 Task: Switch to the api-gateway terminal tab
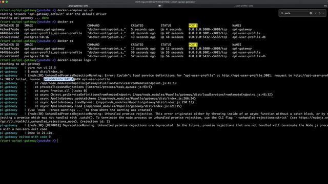[x=78, y=6]
